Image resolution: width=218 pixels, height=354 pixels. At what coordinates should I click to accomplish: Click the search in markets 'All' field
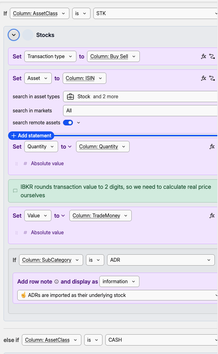point(141,111)
